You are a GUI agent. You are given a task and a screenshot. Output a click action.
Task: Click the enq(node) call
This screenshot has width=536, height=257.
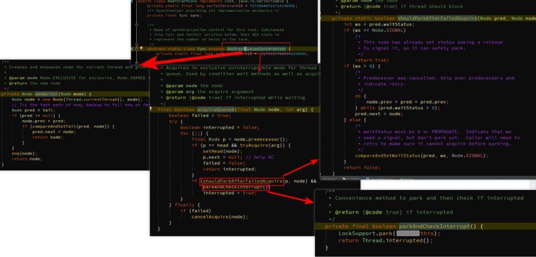(x=24, y=153)
